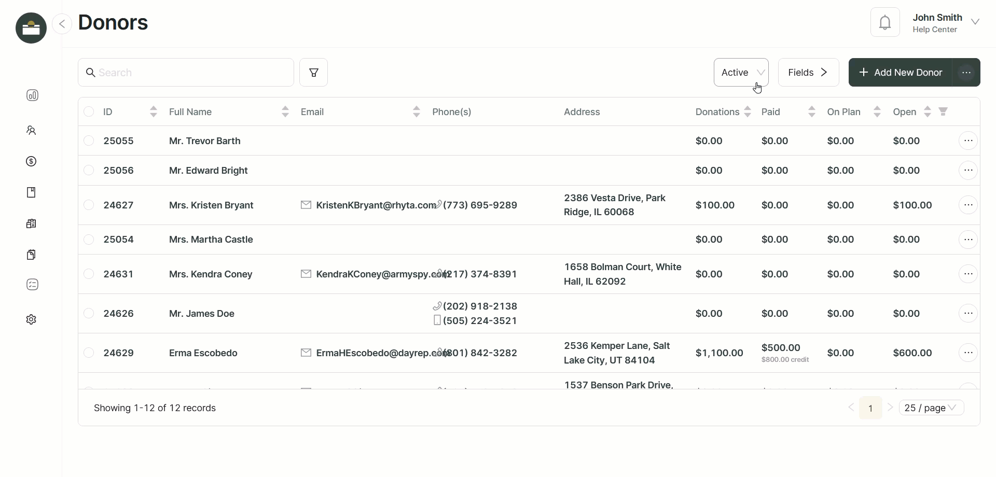The width and height of the screenshot is (996, 477).
Task: Select the checkbox for Mrs. Kristen Bryant
Action: [89, 205]
